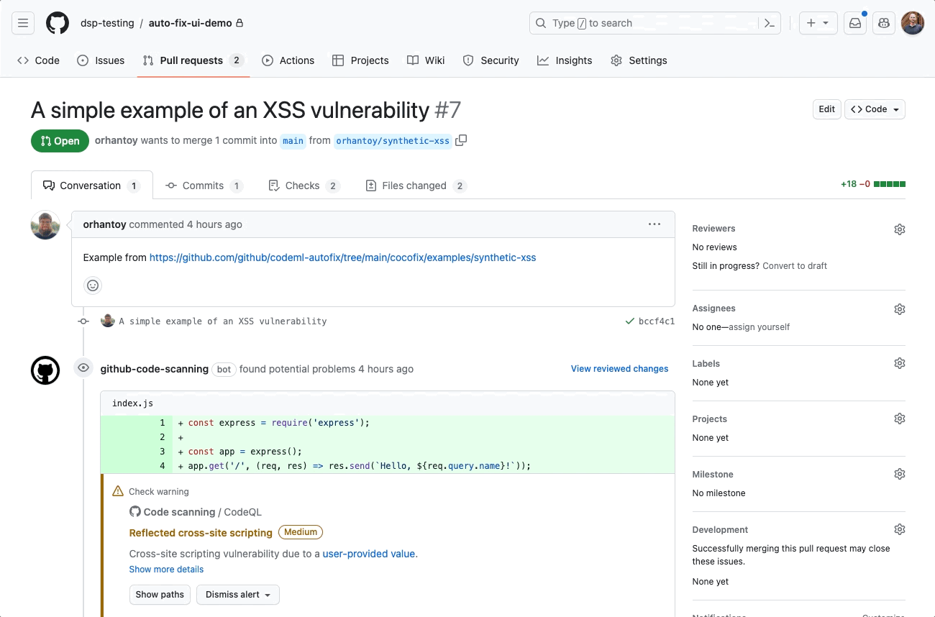
Task: Expand the Dismiss alert dropdown
Action: (238, 595)
